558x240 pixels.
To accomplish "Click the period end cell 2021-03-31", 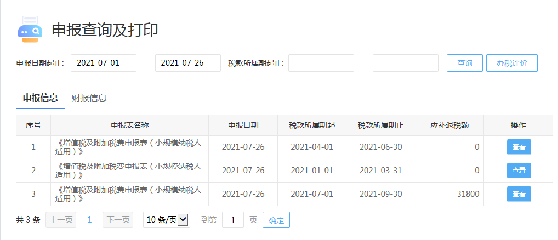I will coord(380,171).
